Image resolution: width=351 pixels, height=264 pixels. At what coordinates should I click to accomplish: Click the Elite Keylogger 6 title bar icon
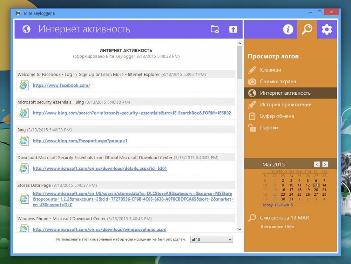(18, 13)
